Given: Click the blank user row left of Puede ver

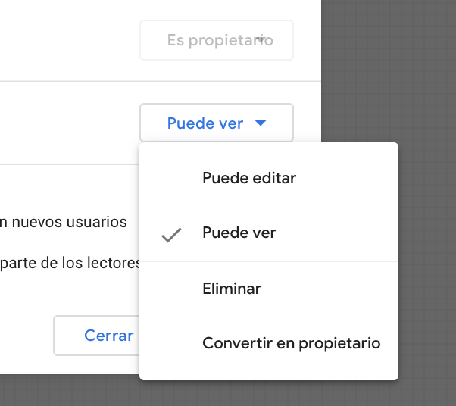Looking at the screenshot, I should click(x=68, y=123).
